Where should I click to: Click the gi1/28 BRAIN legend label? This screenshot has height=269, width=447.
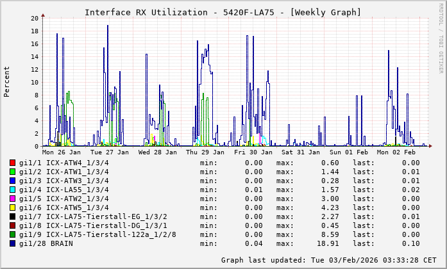(46, 243)
